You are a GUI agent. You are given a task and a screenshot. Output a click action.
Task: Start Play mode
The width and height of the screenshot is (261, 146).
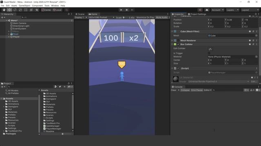coord(121,10)
